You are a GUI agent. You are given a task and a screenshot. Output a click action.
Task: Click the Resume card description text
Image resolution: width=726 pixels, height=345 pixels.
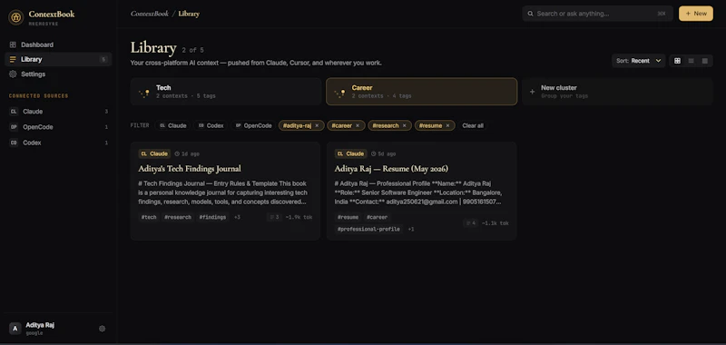point(418,192)
